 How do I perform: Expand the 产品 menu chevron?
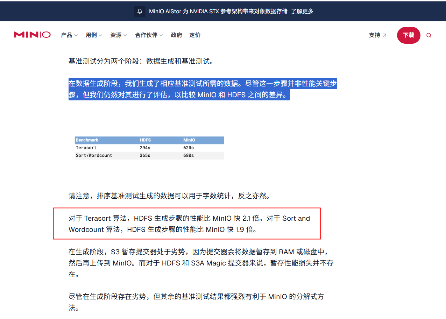pyautogui.click(x=76, y=35)
